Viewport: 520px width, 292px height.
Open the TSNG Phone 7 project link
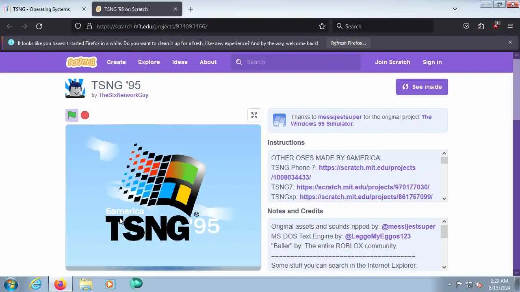343,172
